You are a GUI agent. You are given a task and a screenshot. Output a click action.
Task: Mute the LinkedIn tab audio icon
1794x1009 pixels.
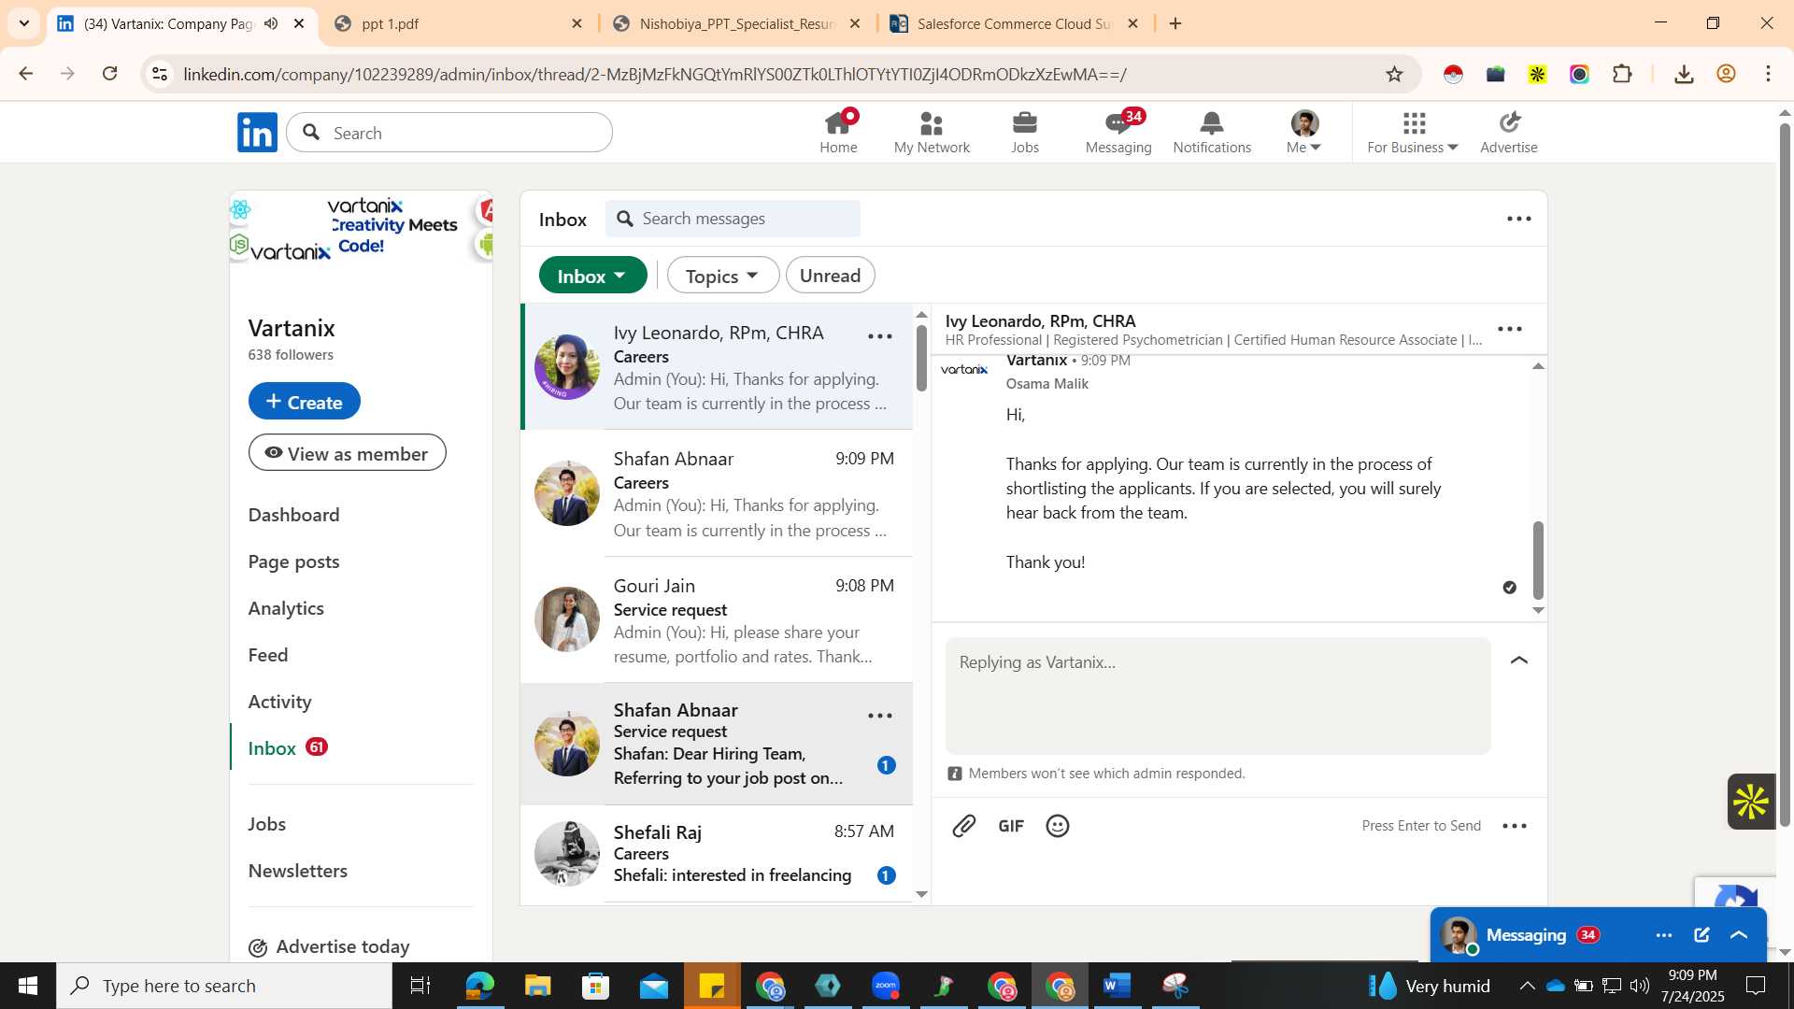pos(271,23)
